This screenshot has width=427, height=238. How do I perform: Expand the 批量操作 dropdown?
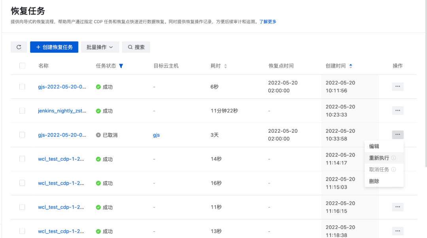[x=100, y=47]
